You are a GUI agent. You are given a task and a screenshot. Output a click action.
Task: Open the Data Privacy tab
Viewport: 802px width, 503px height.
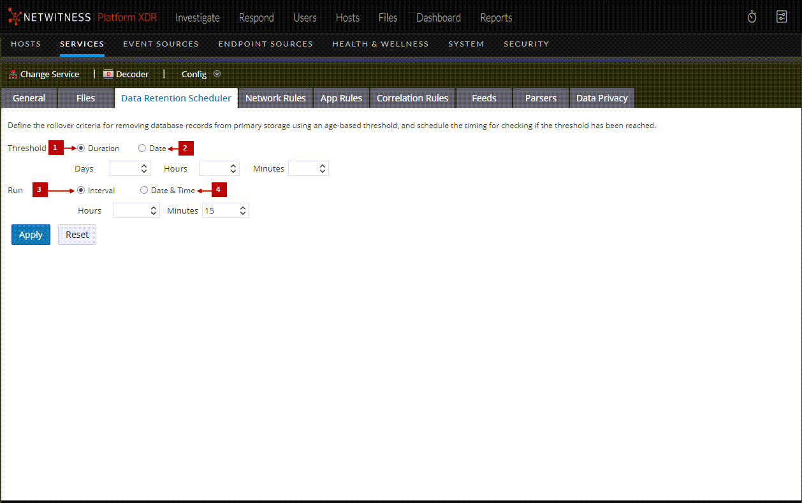coord(601,98)
